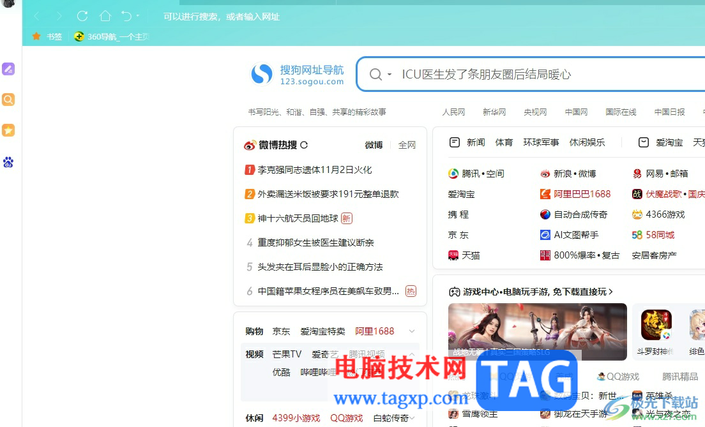Open the 国际在线 link
Image resolution: width=705 pixels, height=427 pixels.
621,112
